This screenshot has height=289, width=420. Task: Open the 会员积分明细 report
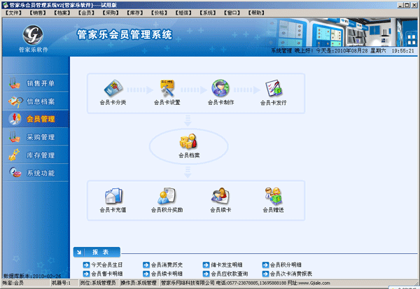pyautogui.click(x=282, y=265)
